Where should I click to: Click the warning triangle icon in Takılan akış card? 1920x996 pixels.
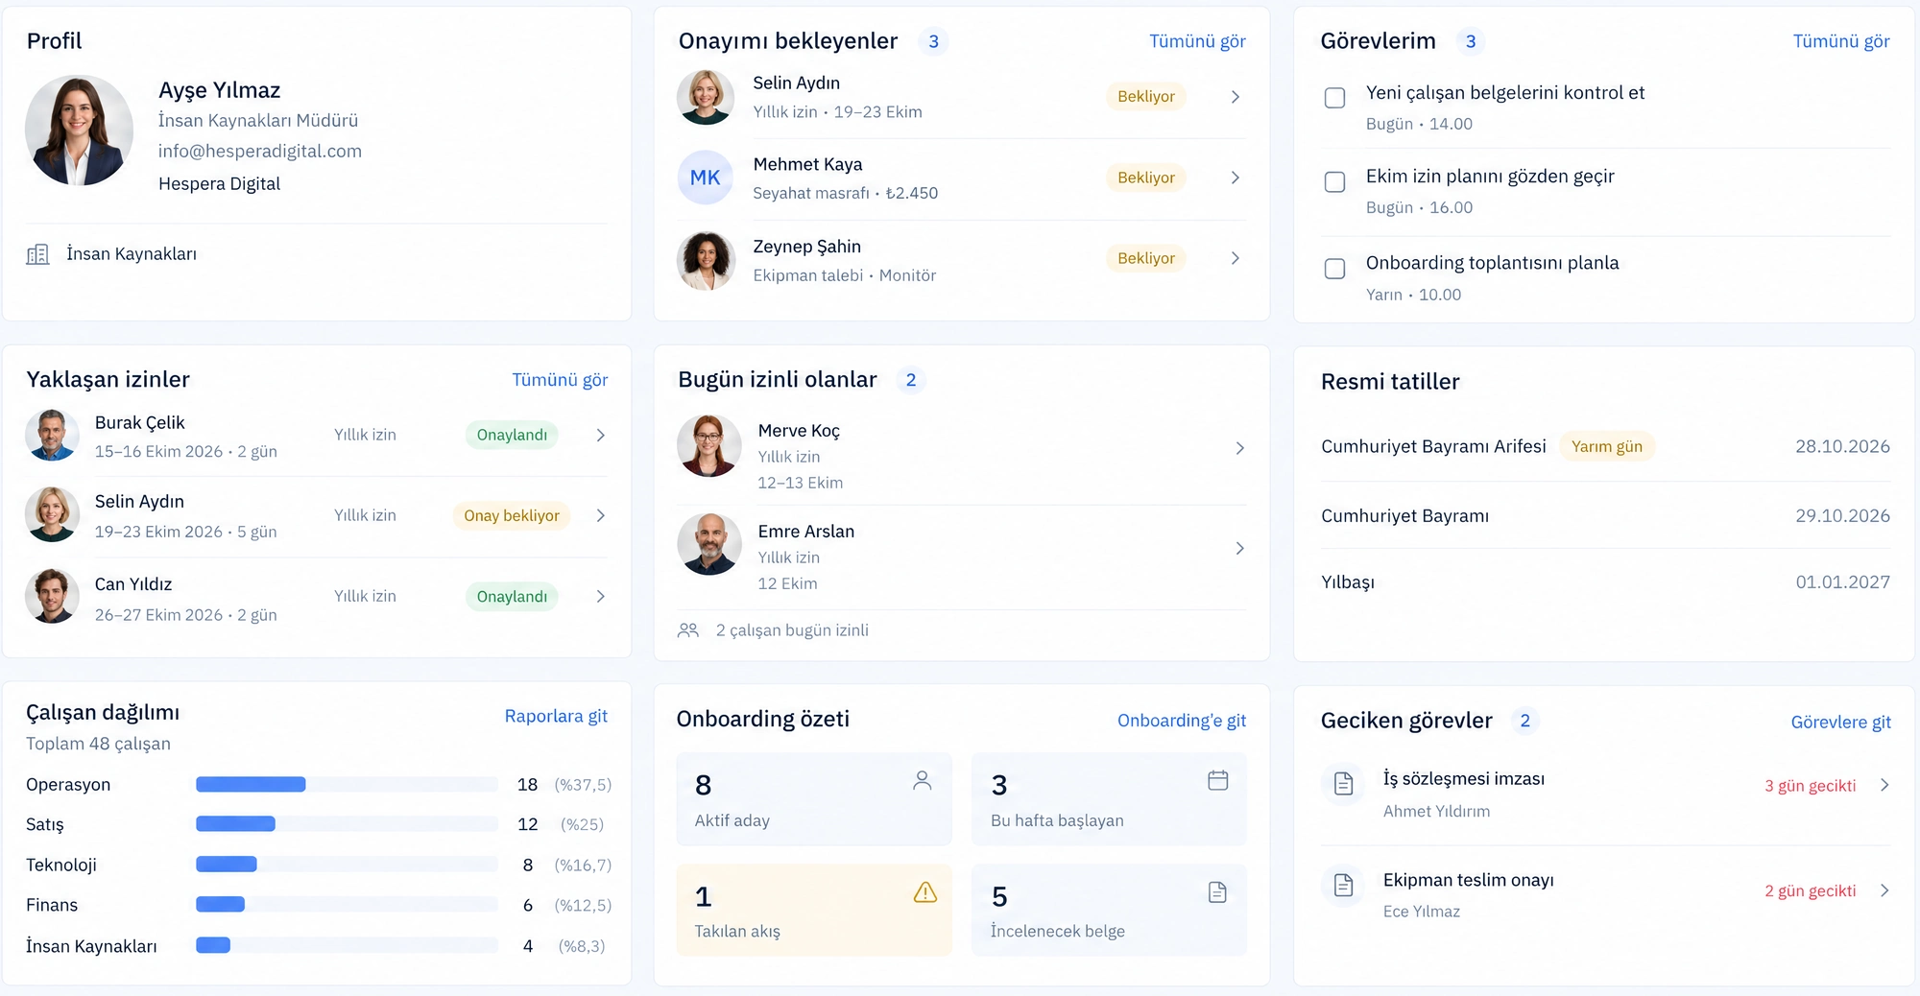click(x=924, y=892)
